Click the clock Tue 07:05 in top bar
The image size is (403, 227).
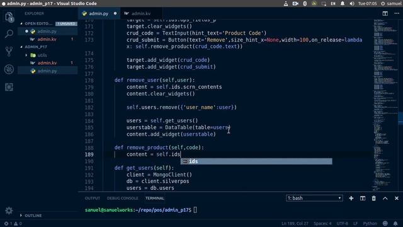click(367, 3)
